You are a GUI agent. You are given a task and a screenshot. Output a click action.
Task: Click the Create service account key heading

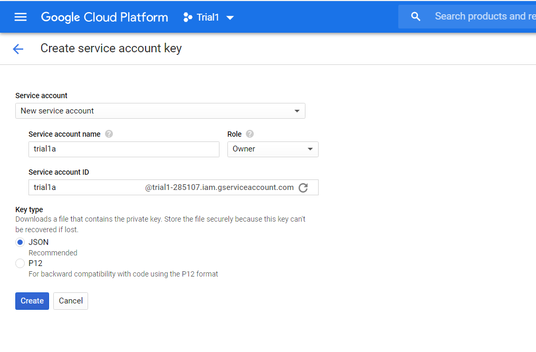(111, 49)
